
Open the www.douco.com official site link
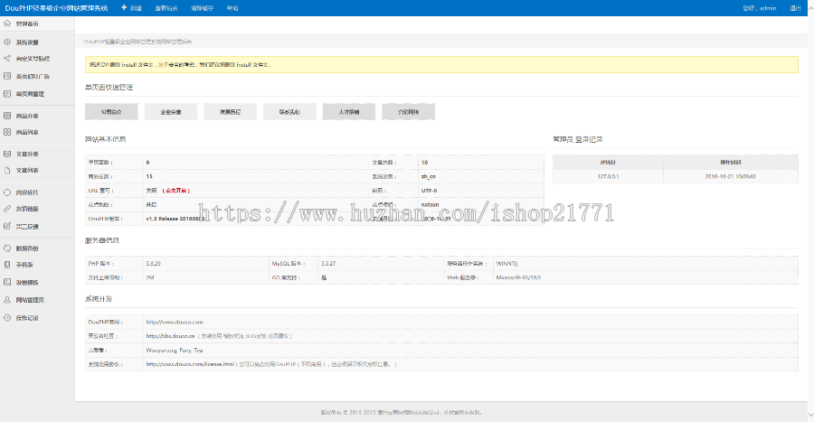tap(175, 322)
